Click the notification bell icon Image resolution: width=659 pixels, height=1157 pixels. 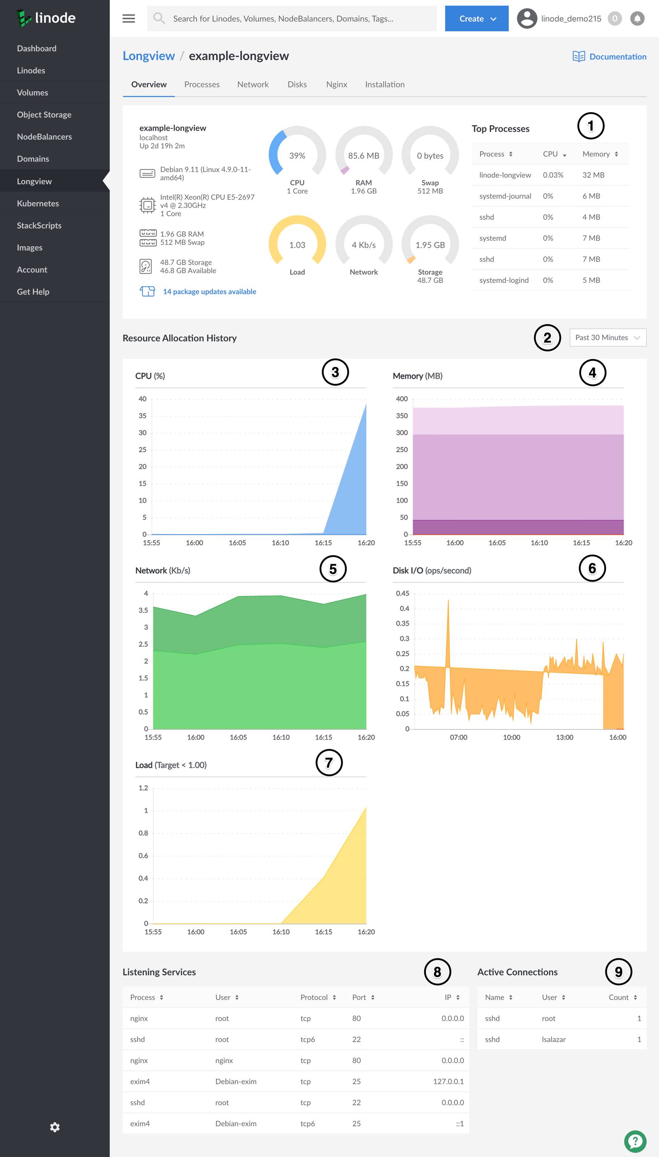click(x=638, y=18)
